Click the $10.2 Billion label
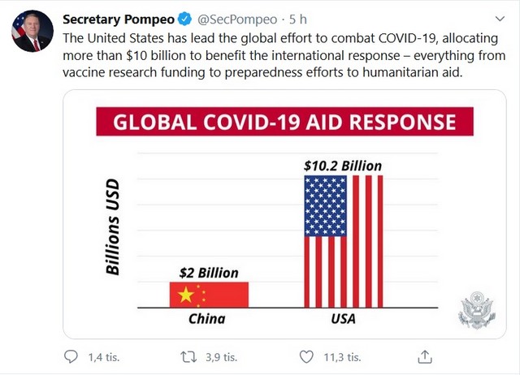The height and width of the screenshot is (375, 520). [343, 166]
